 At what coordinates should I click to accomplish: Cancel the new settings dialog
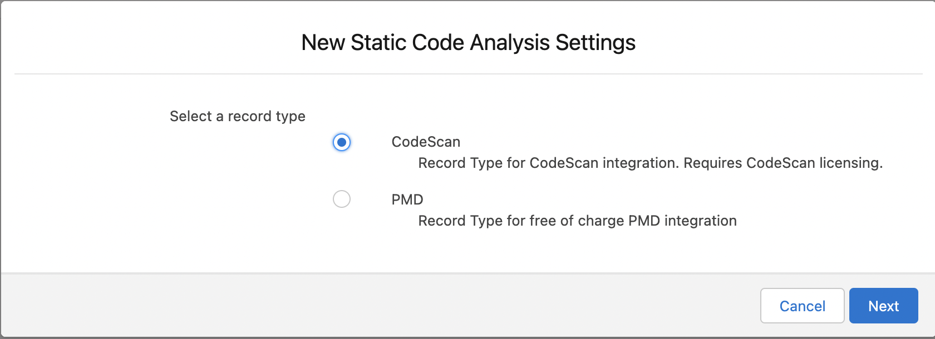click(x=802, y=306)
